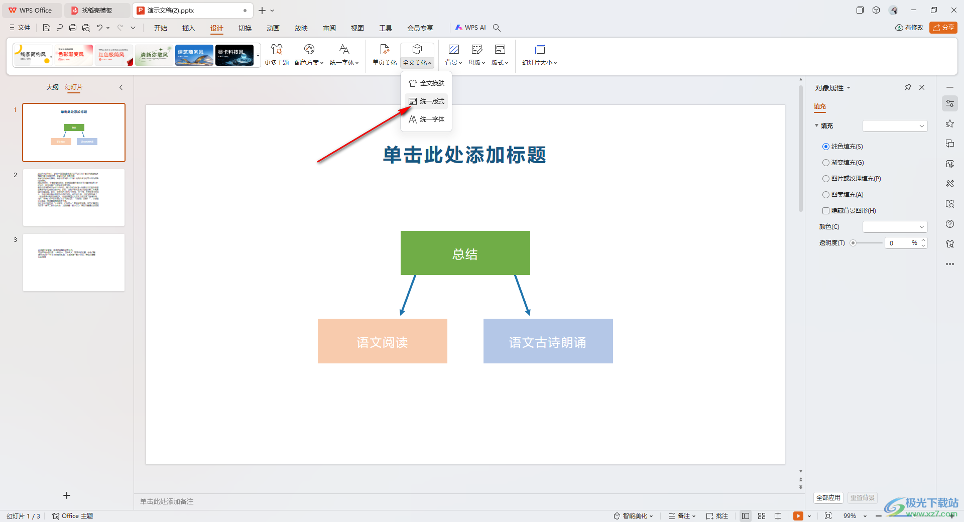Click the save icon in quick toolbar
Viewport: 964px width, 522px height.
pyautogui.click(x=47, y=28)
